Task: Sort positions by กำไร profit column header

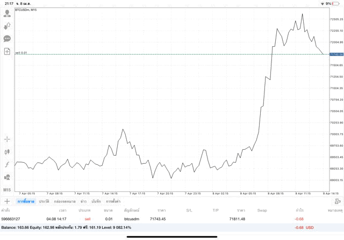Action: tap(299, 210)
